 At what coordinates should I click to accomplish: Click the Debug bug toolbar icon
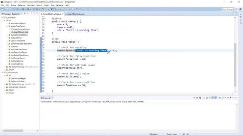click(x=17, y=9)
